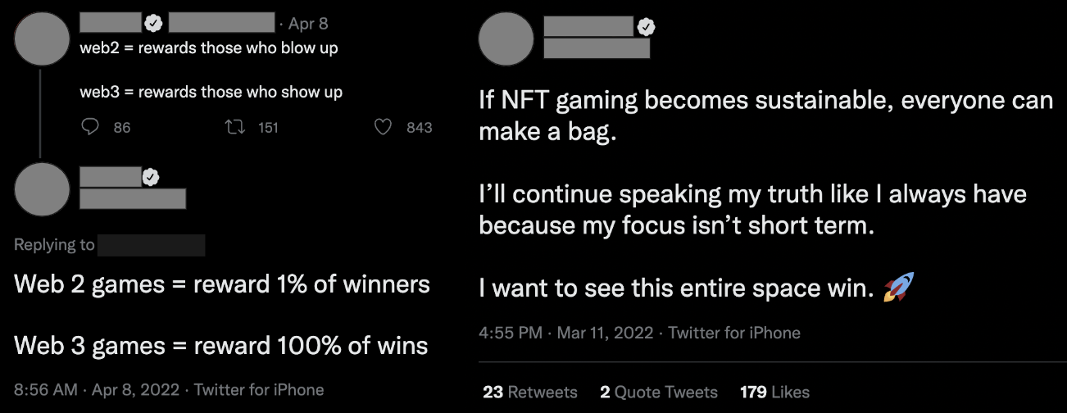
Task: Open the "4:55 PM · Mar 11, 2022" timestamp
Action: point(565,333)
